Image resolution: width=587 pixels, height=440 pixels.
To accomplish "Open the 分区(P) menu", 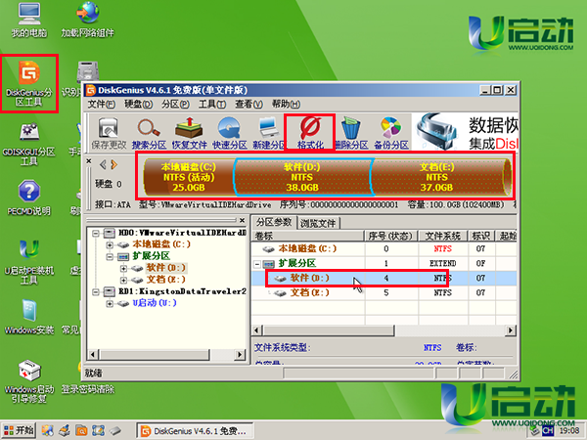I will 175,104.
